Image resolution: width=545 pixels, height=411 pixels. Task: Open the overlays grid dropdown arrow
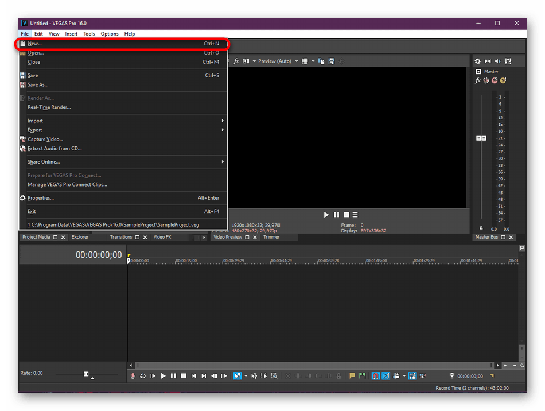coord(313,61)
